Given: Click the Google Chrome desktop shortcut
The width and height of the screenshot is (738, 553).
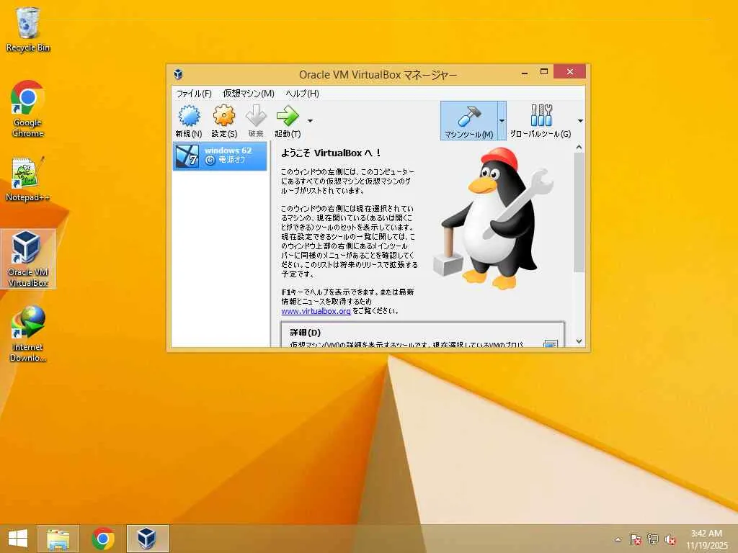Looking at the screenshot, I should (28, 109).
